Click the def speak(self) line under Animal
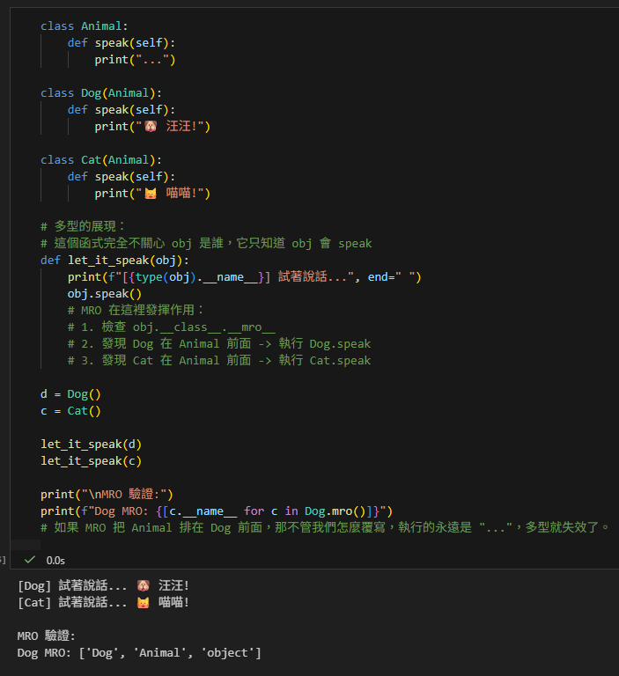 [122, 43]
